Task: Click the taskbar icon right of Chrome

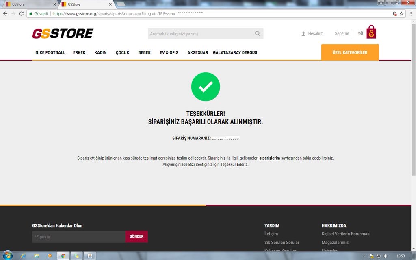Action: (x=76, y=256)
